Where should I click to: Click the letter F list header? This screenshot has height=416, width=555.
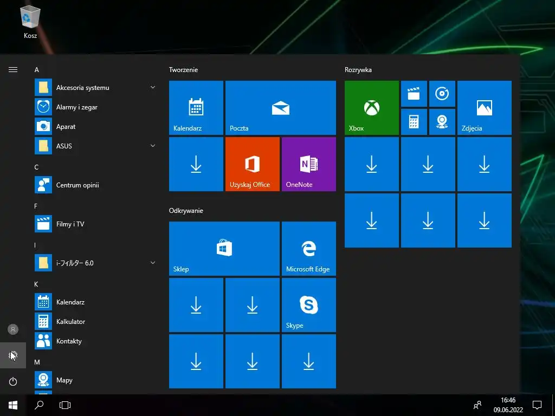36,206
